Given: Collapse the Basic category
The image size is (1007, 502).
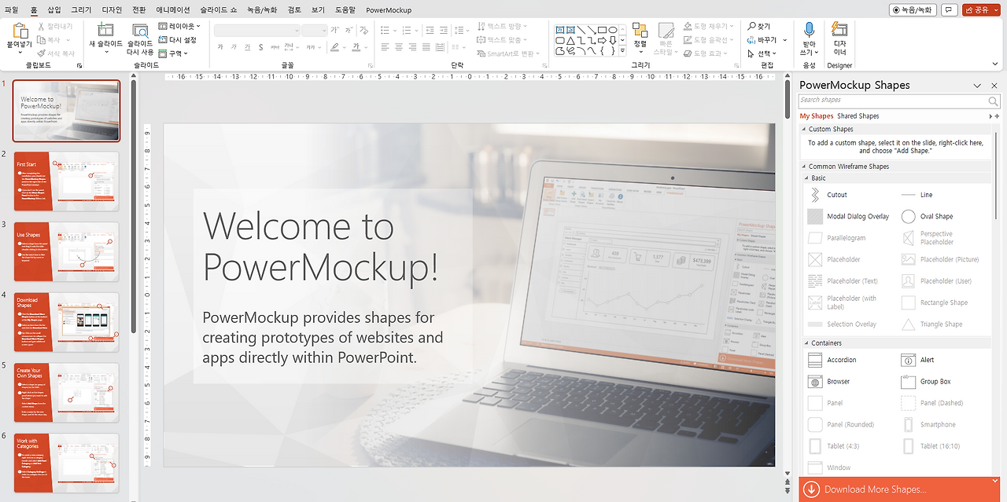Looking at the screenshot, I should click(x=806, y=178).
